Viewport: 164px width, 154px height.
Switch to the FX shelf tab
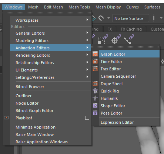[x=110, y=29]
